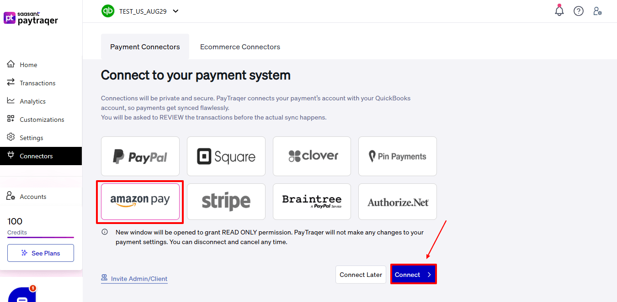
Task: Click the Connect button
Action: click(413, 274)
